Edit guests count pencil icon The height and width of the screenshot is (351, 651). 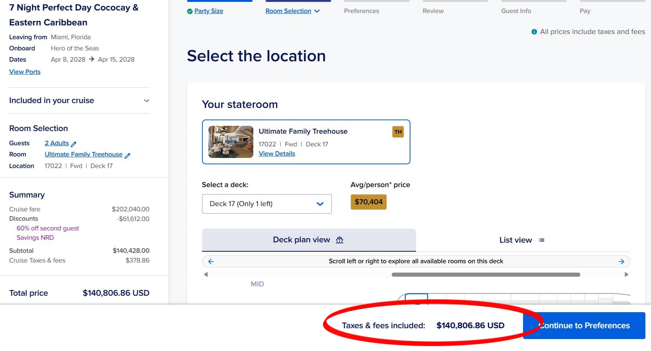[x=74, y=144]
